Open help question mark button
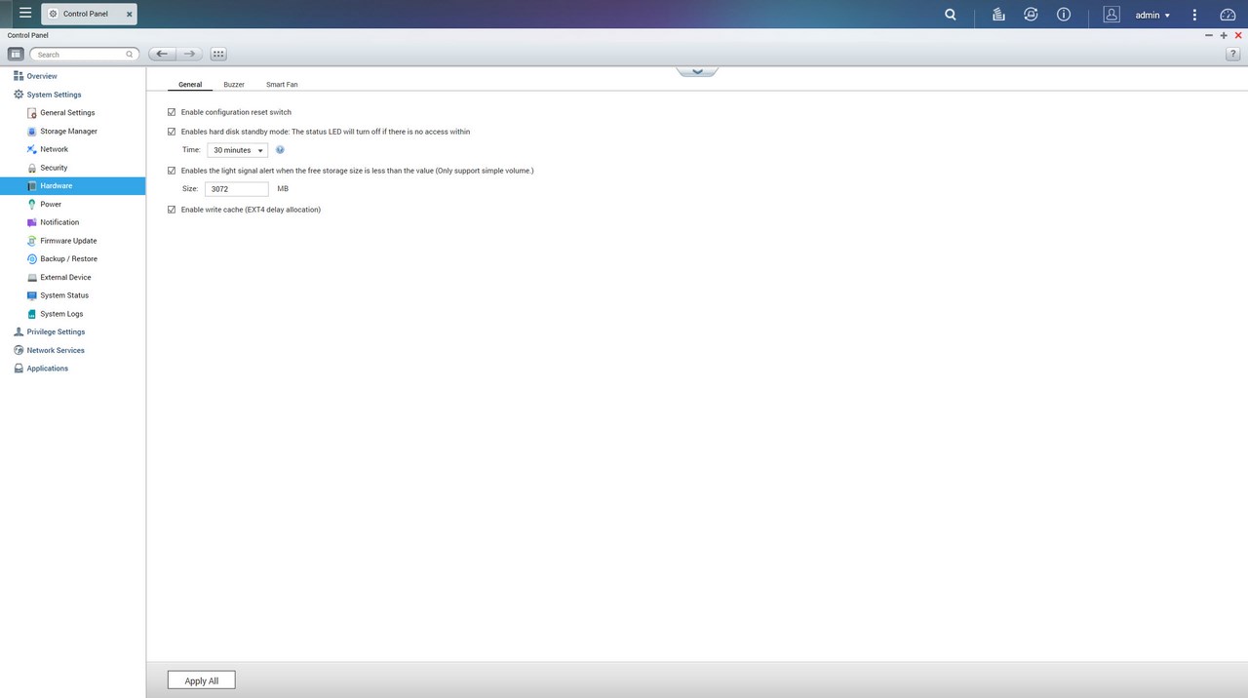The image size is (1248, 698). click(1232, 54)
